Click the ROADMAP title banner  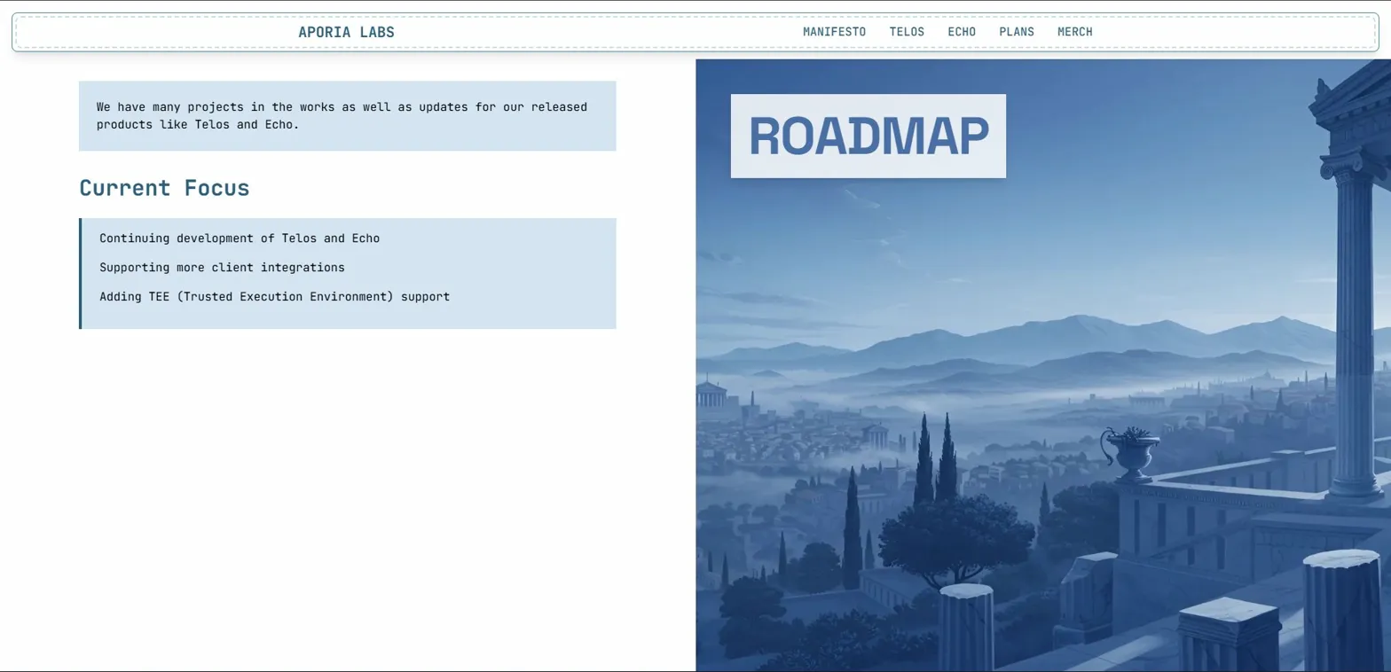click(868, 136)
